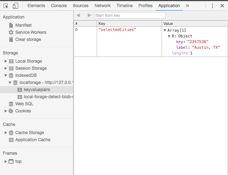Activate the inspect element picker icon
Screen dimensions: 228x175
6,6
